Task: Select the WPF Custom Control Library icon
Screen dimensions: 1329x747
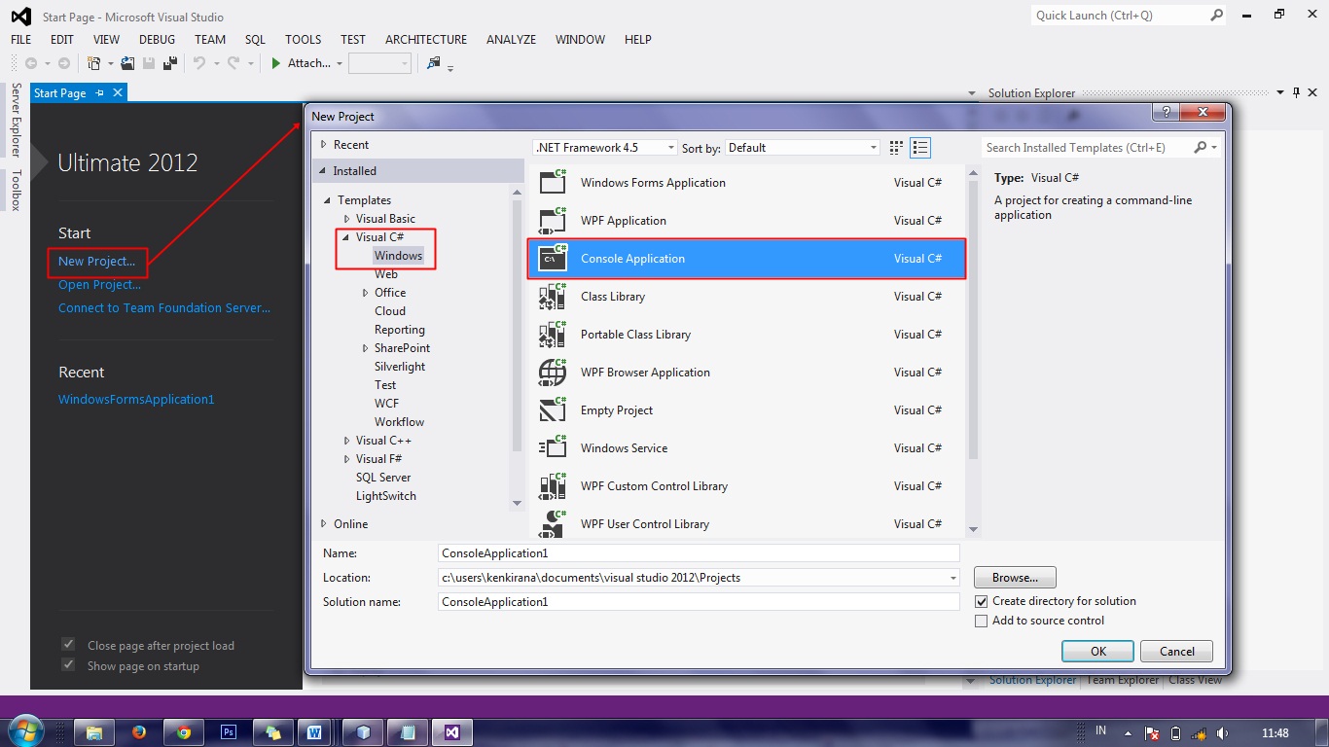Action: pyautogui.click(x=553, y=485)
